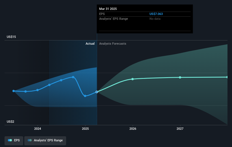The width and height of the screenshot is (232, 147).
Task: Toggle the Analysts' EPS Range legend button
Action: coord(45,140)
